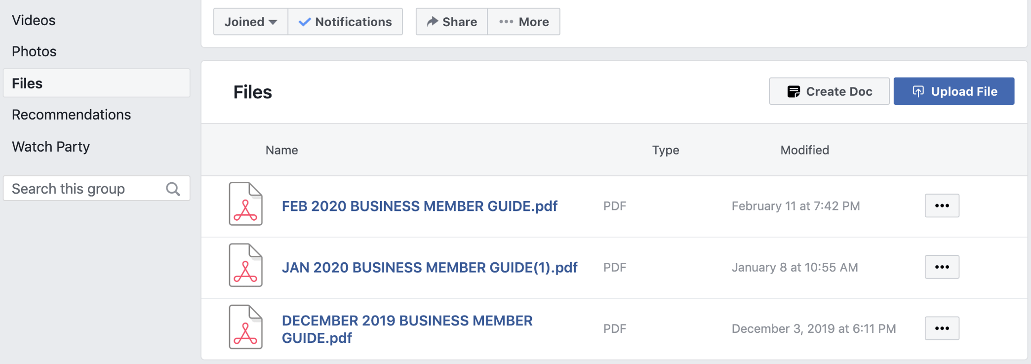Click the PDF icon for DECEMBER 2019 guide
Screen dimensions: 1031x364
(245, 327)
